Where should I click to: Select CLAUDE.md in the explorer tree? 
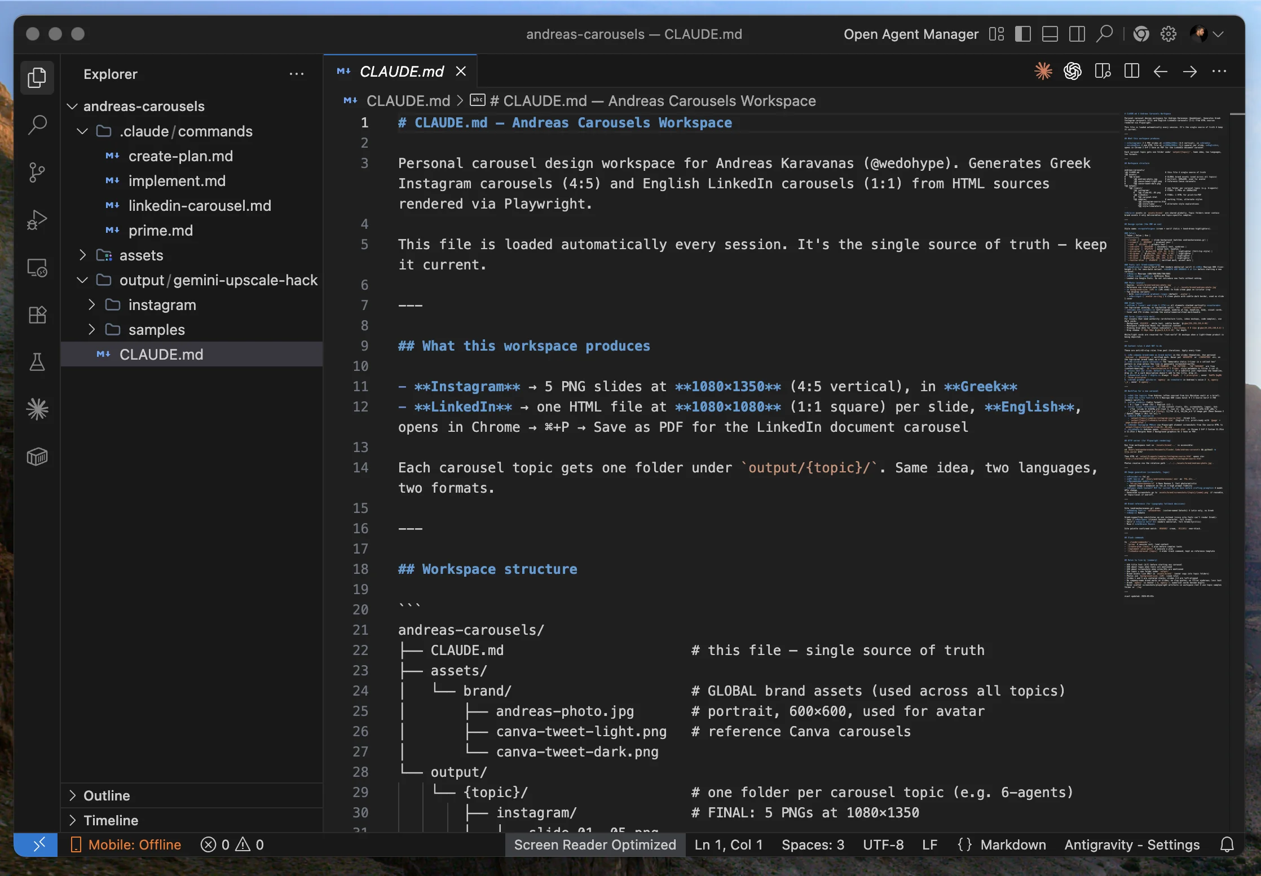[x=192, y=354]
